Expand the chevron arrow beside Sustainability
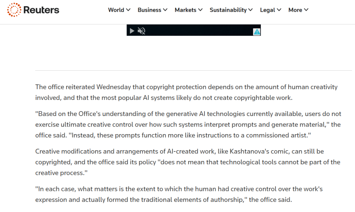The image size is (355, 212). click(250, 10)
